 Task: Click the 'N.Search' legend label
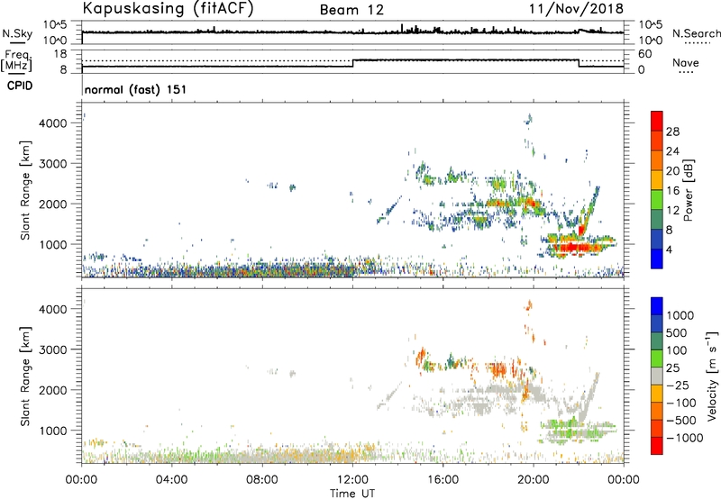[696, 33]
